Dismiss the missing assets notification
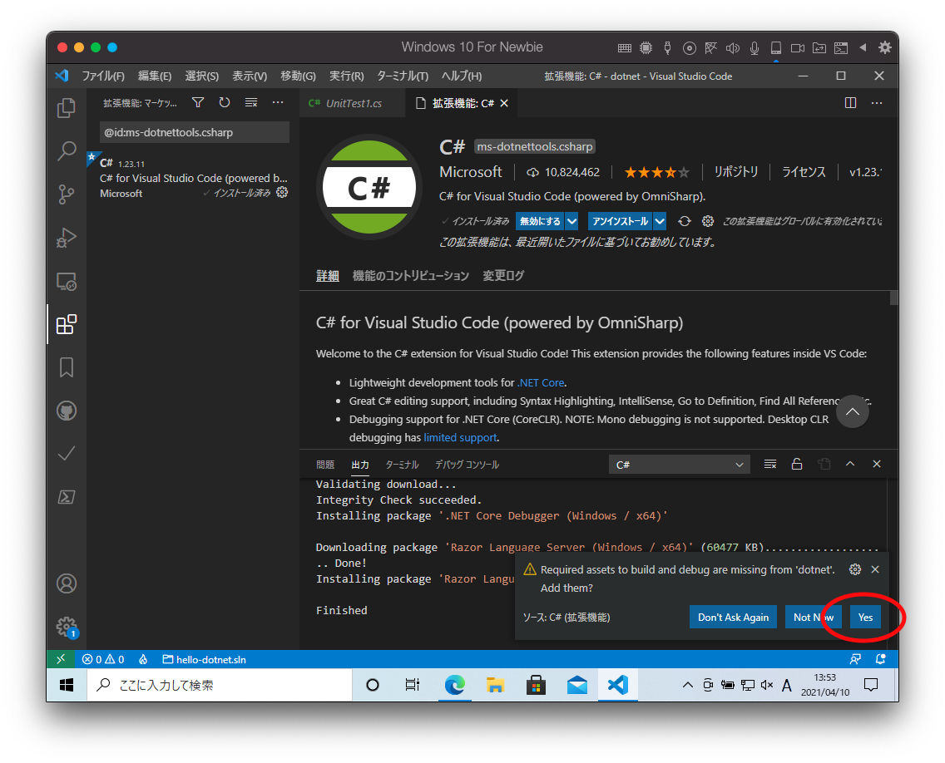 [875, 569]
